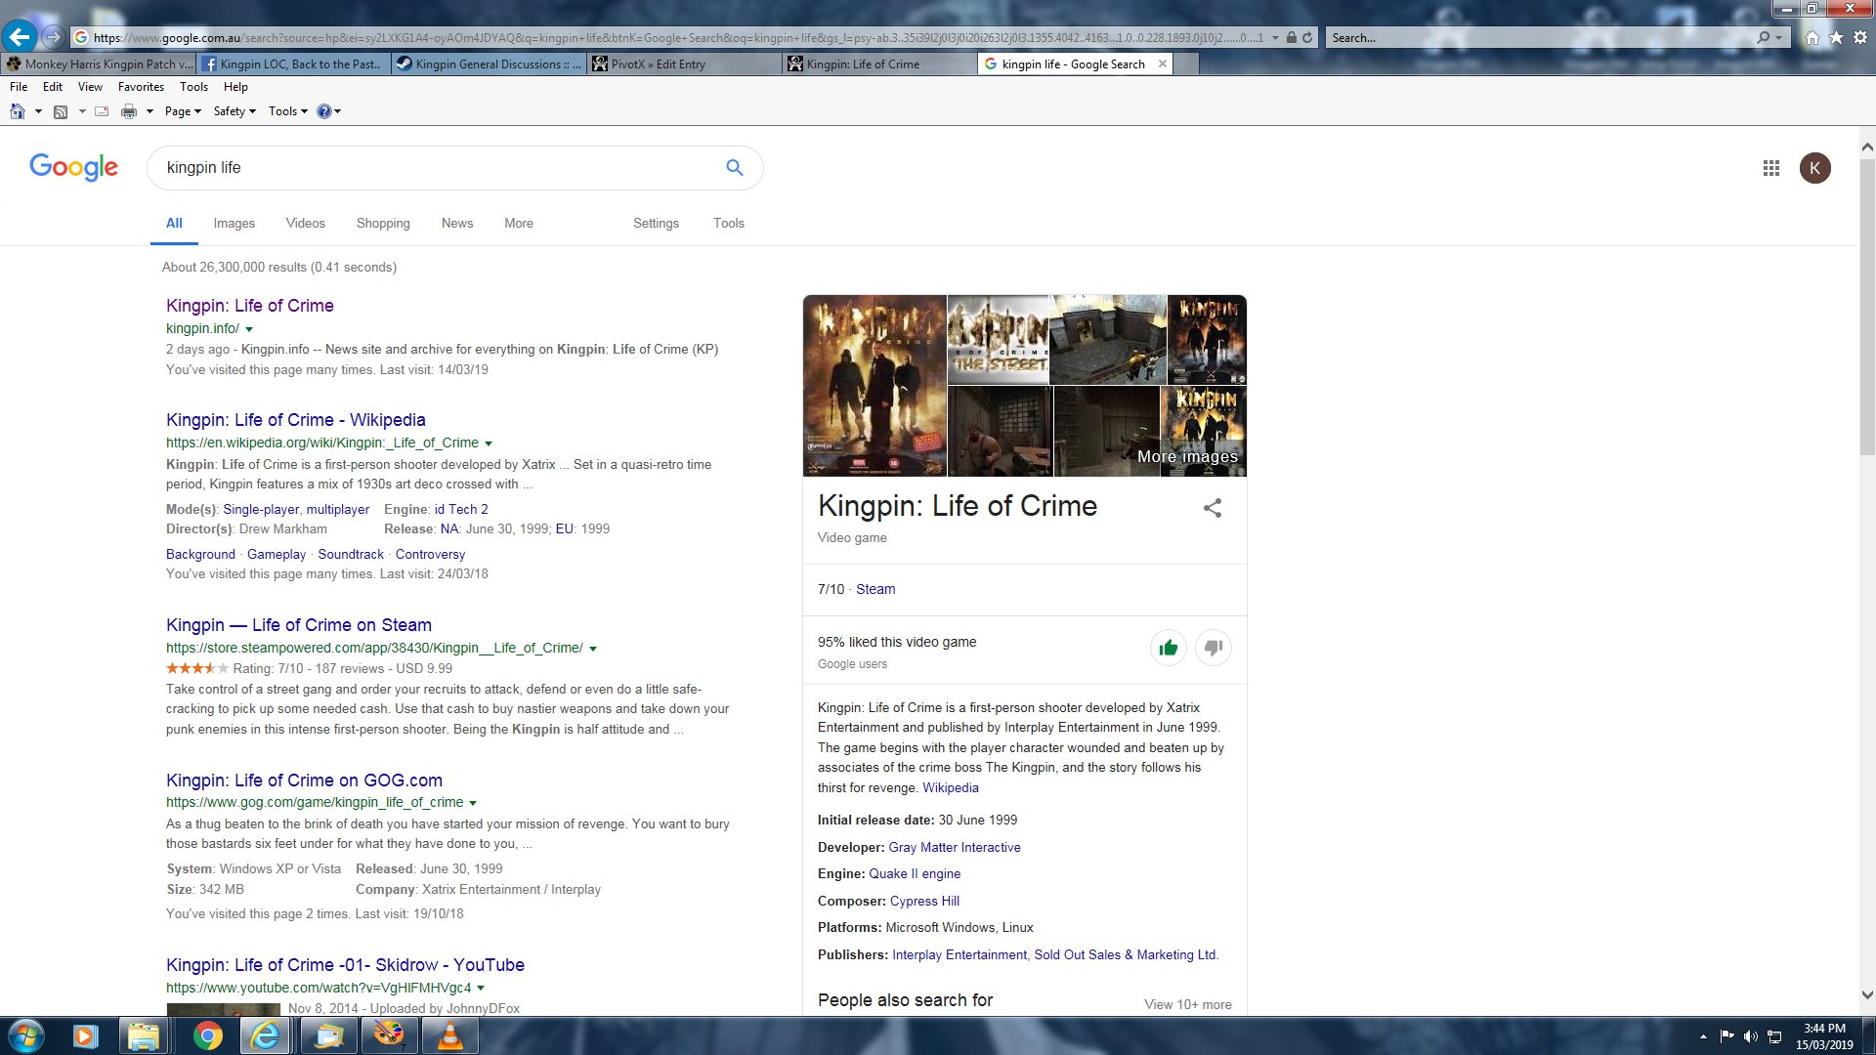
Task: Open IE home page icon at top right
Action: (x=1812, y=37)
